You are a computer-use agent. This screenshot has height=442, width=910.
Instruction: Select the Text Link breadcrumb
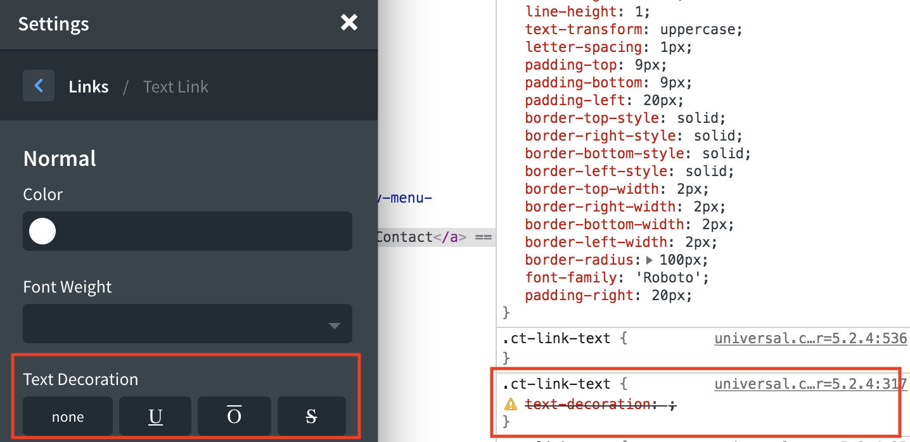click(x=176, y=86)
